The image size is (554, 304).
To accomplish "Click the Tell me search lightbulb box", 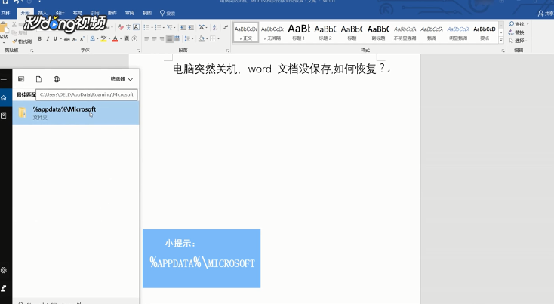I will (x=168, y=13).
